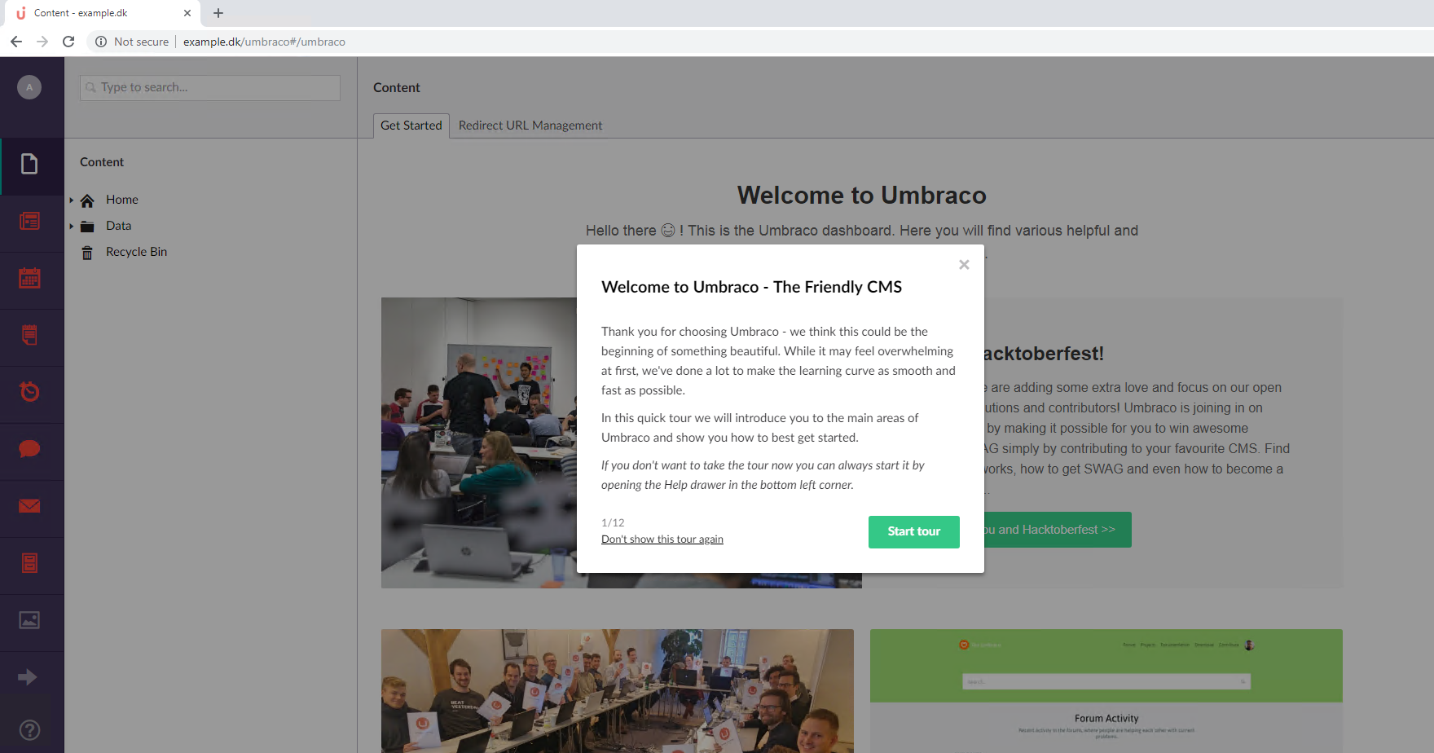
Task: Open the Media picture section icon
Action: pyautogui.click(x=29, y=620)
